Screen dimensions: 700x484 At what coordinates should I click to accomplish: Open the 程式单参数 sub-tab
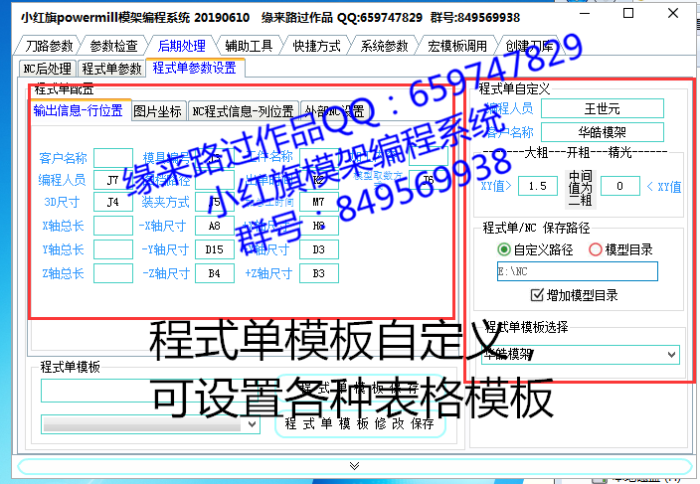pyautogui.click(x=111, y=69)
